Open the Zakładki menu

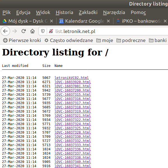(x=88, y=12)
